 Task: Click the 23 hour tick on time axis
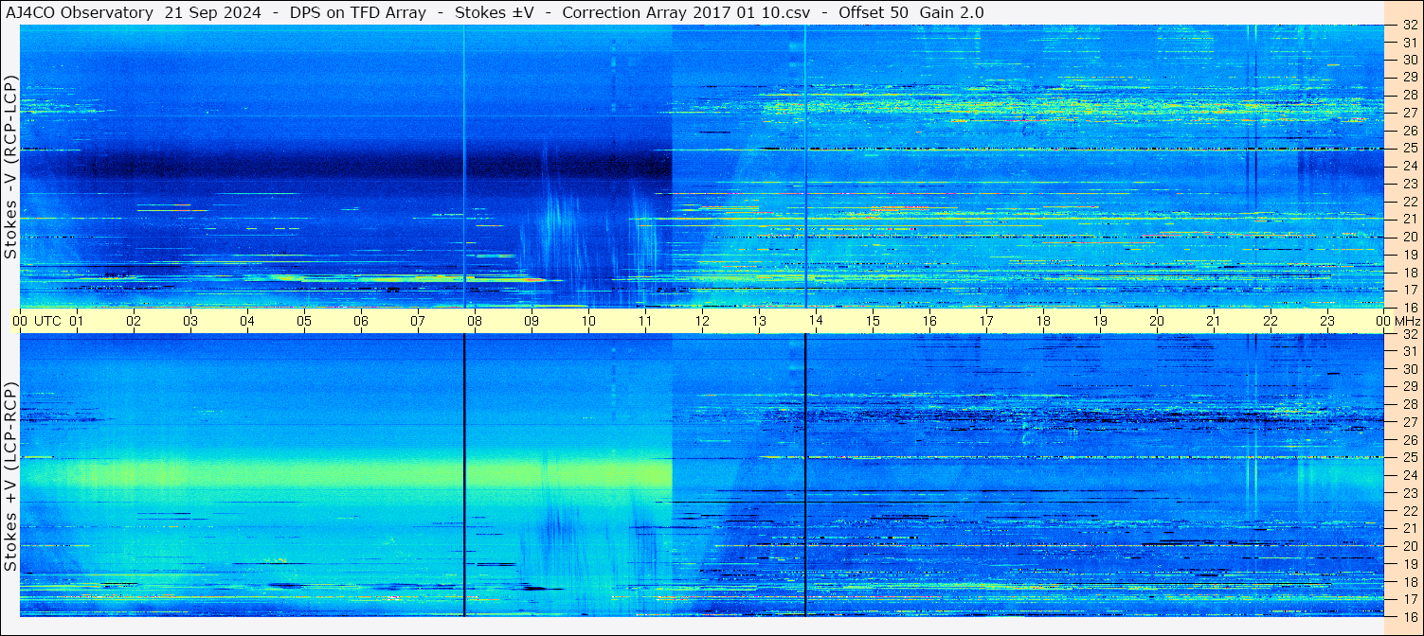pyautogui.click(x=1327, y=321)
